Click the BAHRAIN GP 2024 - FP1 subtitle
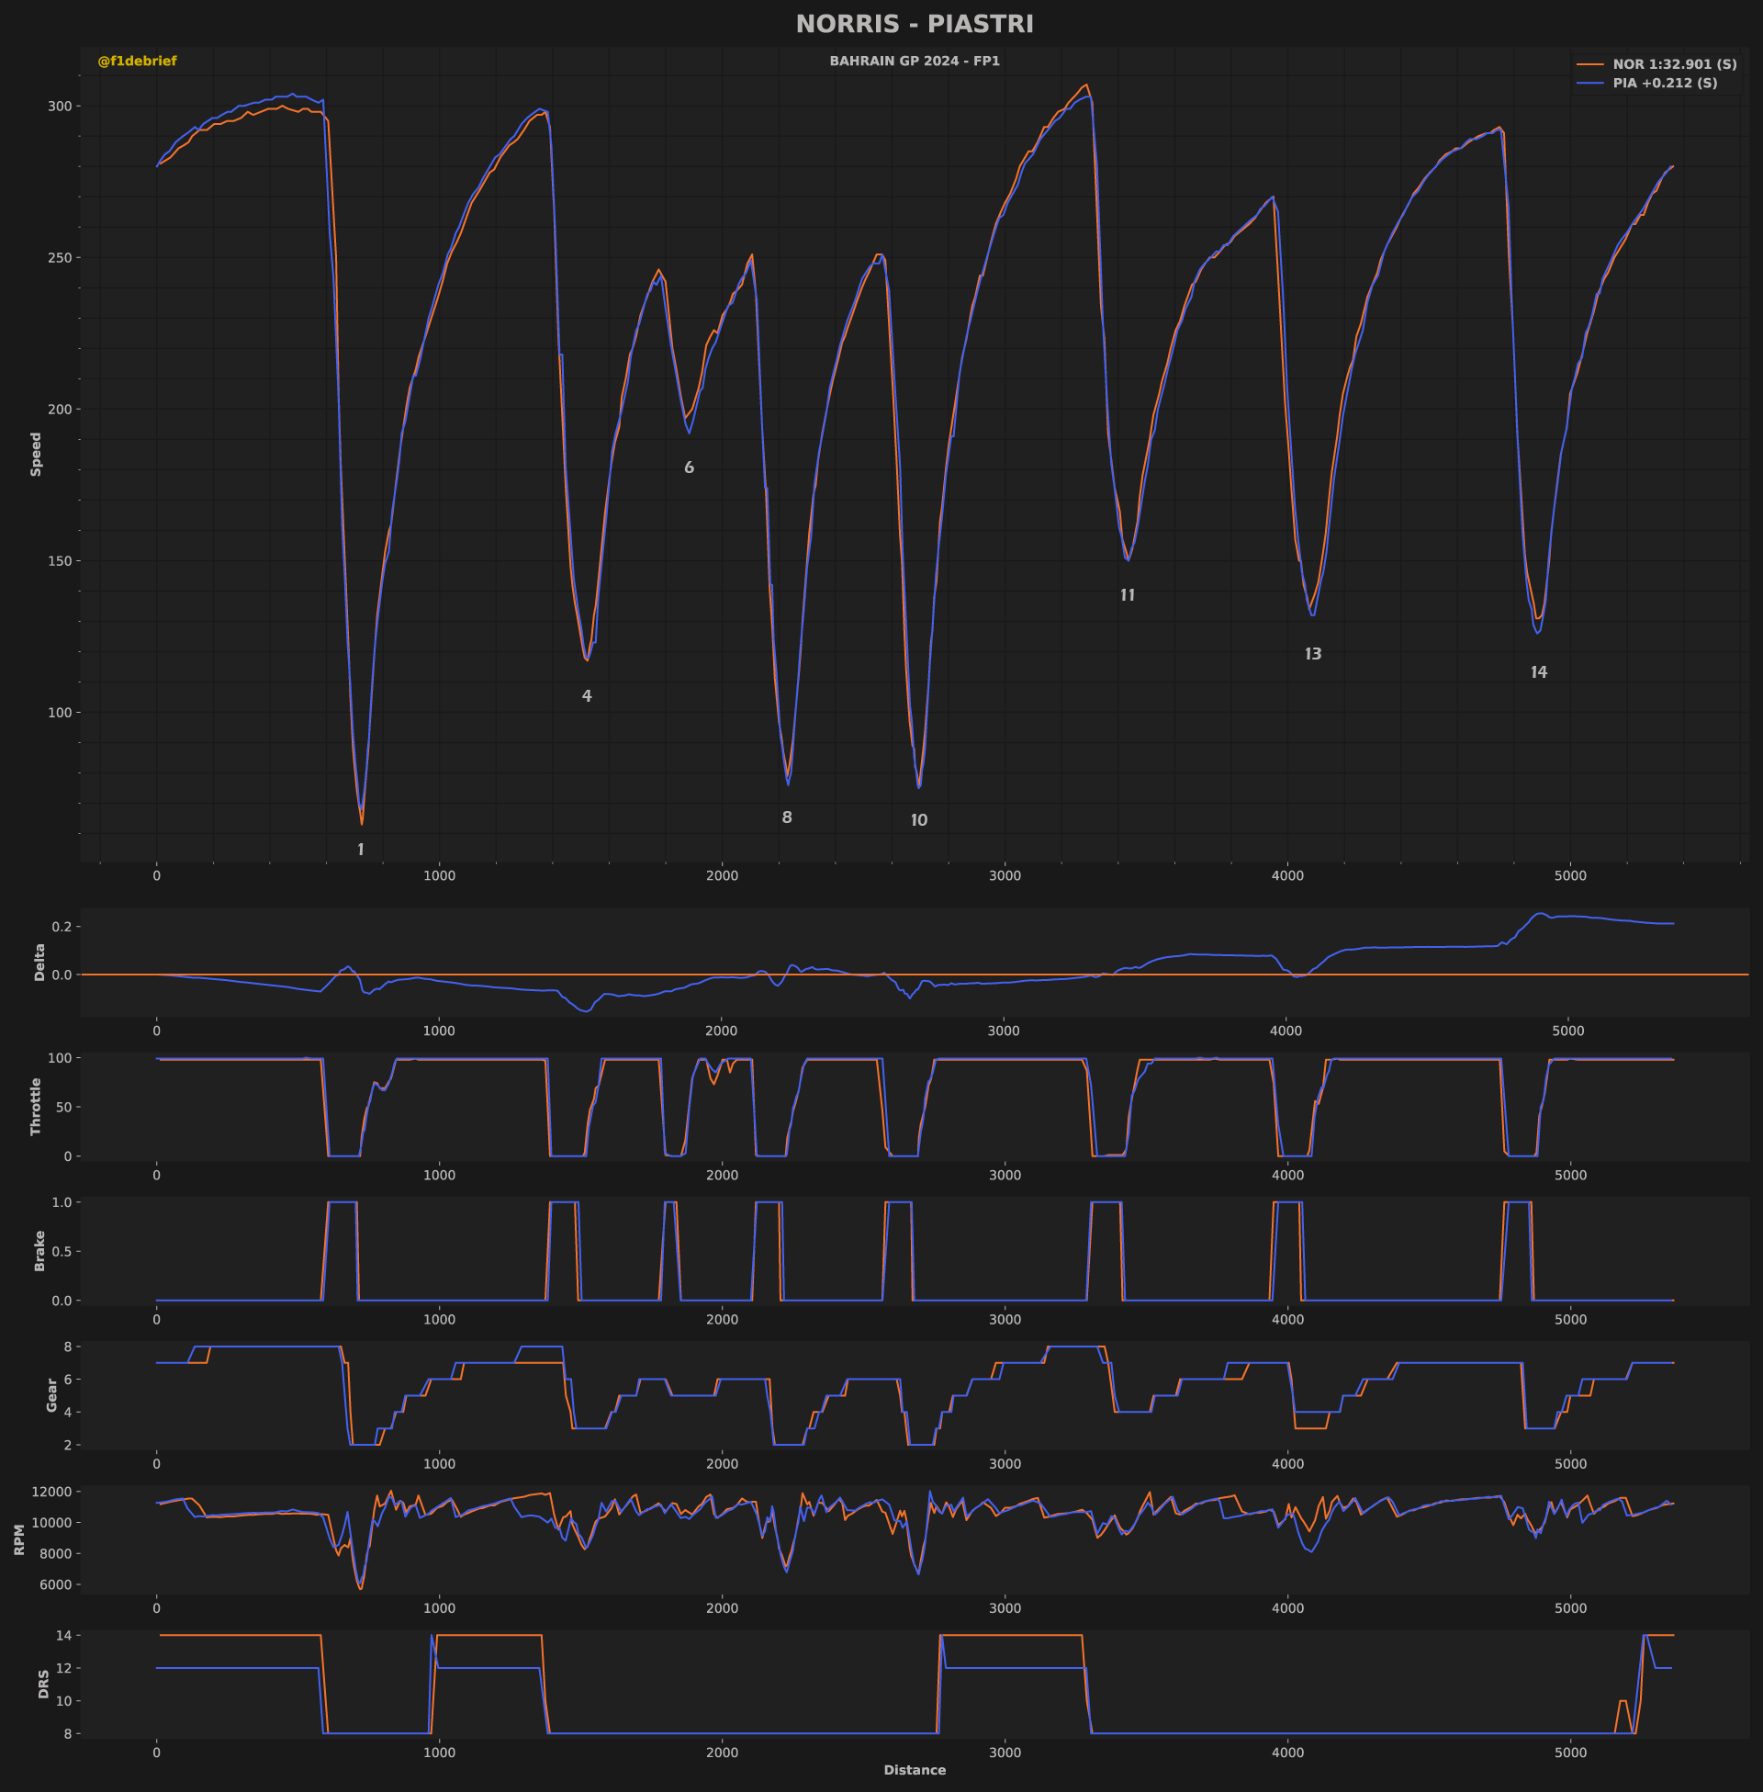Viewport: 1763px width, 1792px height. click(x=914, y=62)
